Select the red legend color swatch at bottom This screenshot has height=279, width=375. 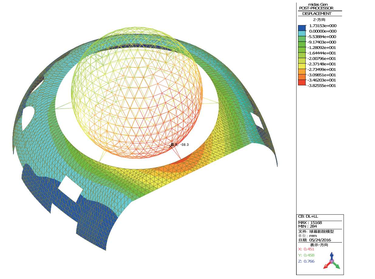(302, 83)
